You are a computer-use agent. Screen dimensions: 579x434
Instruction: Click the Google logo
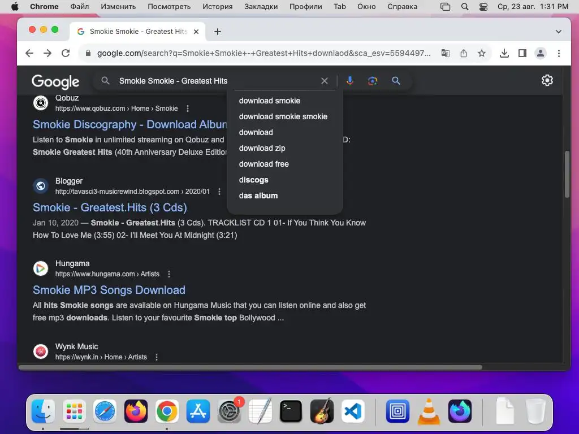[x=55, y=82]
